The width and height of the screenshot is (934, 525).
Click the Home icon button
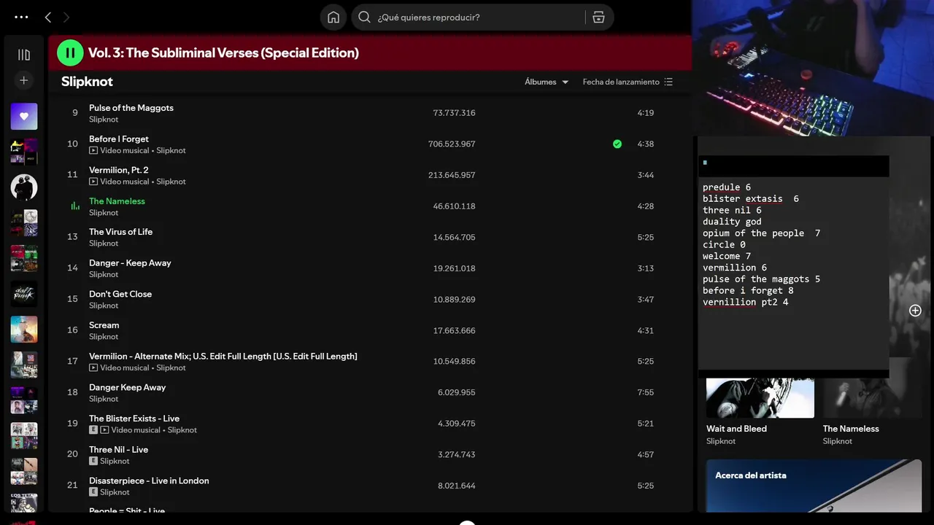coord(333,17)
